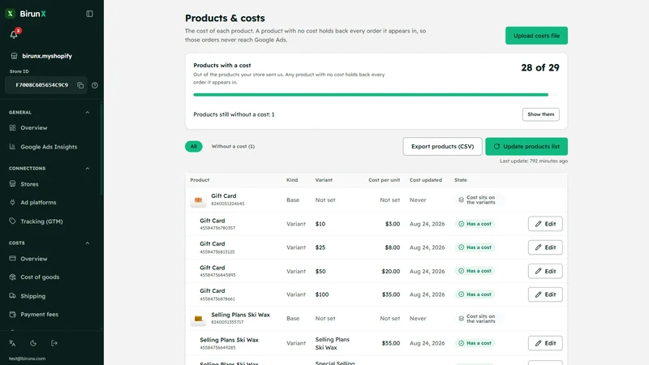This screenshot has height=365, width=649.
Task: Click Upload costs file button
Action: tap(536, 36)
